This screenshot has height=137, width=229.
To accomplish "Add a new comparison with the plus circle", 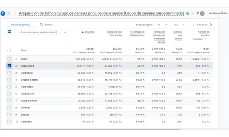I will point(9,13).
